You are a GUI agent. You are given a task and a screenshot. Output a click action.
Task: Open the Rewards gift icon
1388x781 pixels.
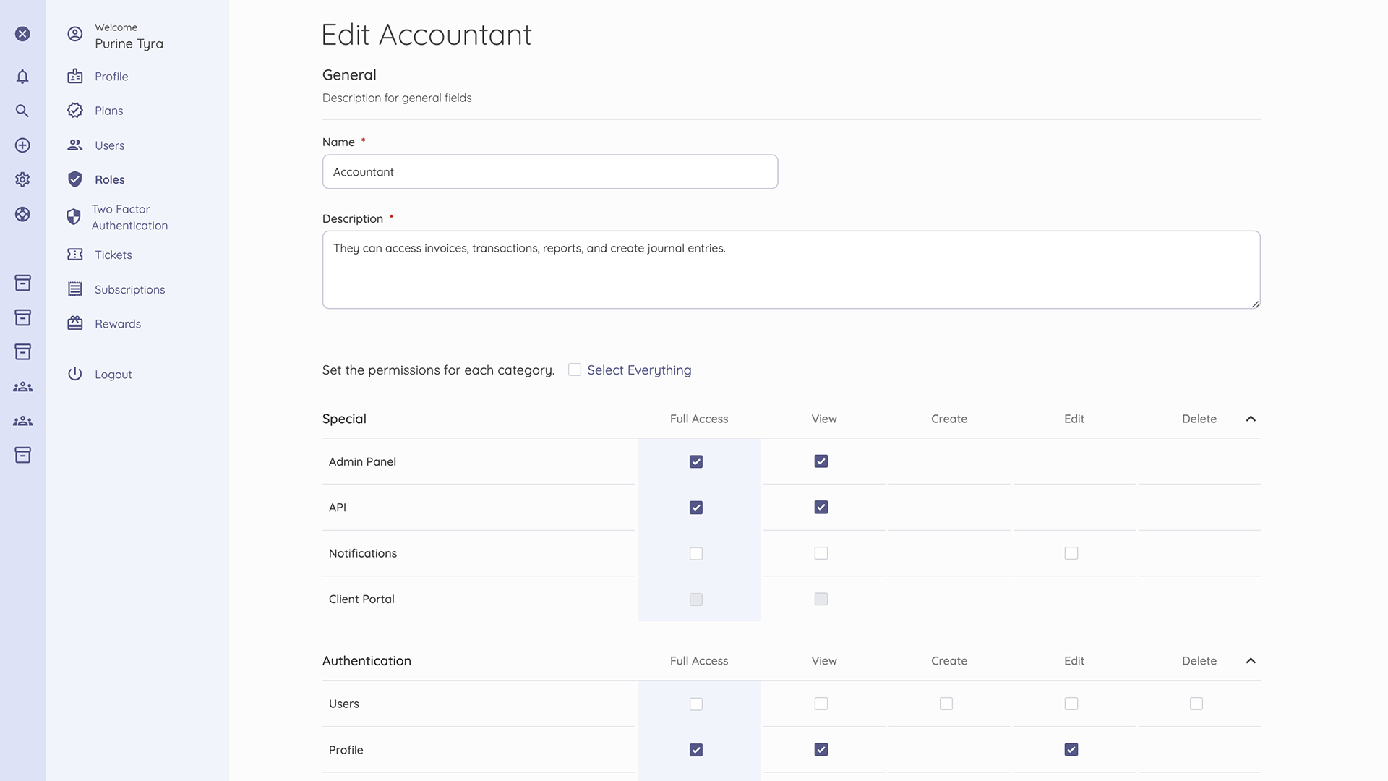(x=75, y=323)
